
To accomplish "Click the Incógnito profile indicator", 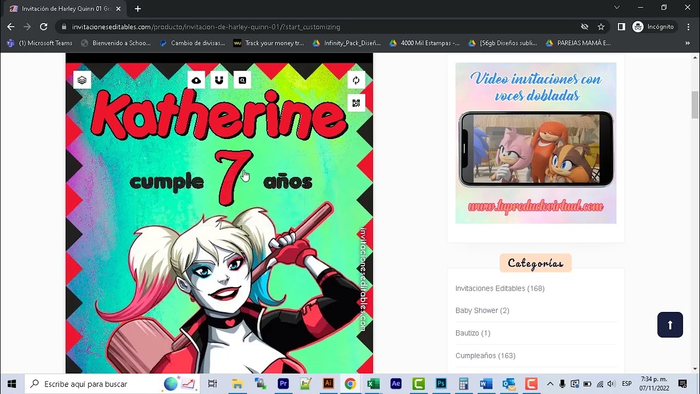I will coord(654,27).
